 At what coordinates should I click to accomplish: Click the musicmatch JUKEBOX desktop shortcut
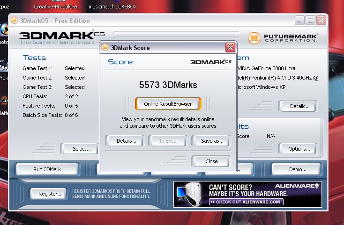point(112,7)
